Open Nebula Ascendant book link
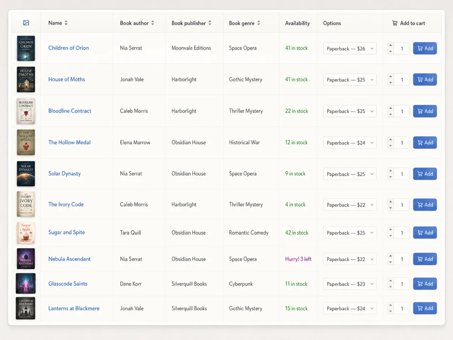This screenshot has height=340, width=453. tap(69, 259)
